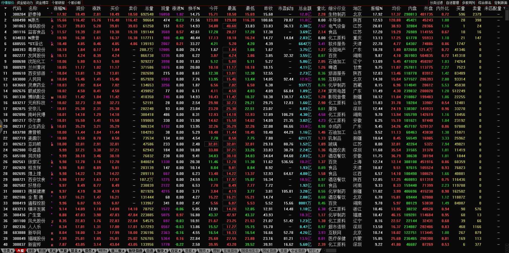This screenshot has height=253, width=509.
Task: Select the 科创 market tab
Action: click(42, 251)
